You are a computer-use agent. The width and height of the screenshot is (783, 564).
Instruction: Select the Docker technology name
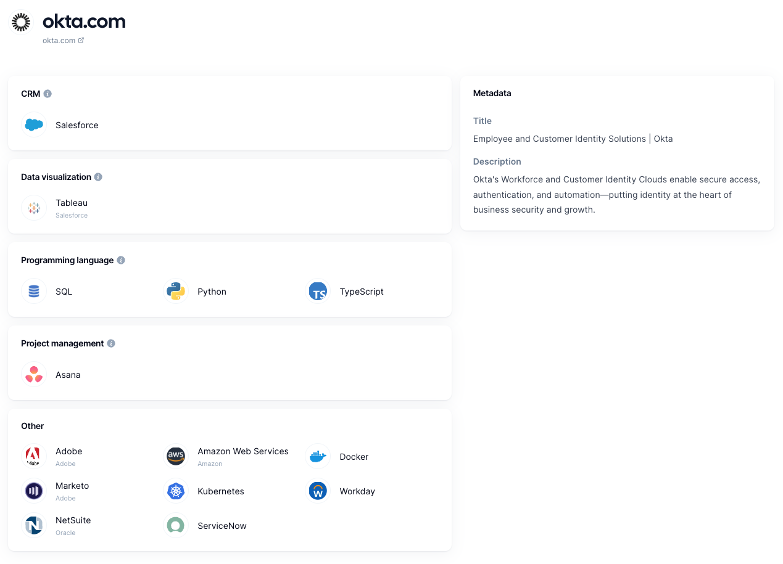click(x=354, y=457)
